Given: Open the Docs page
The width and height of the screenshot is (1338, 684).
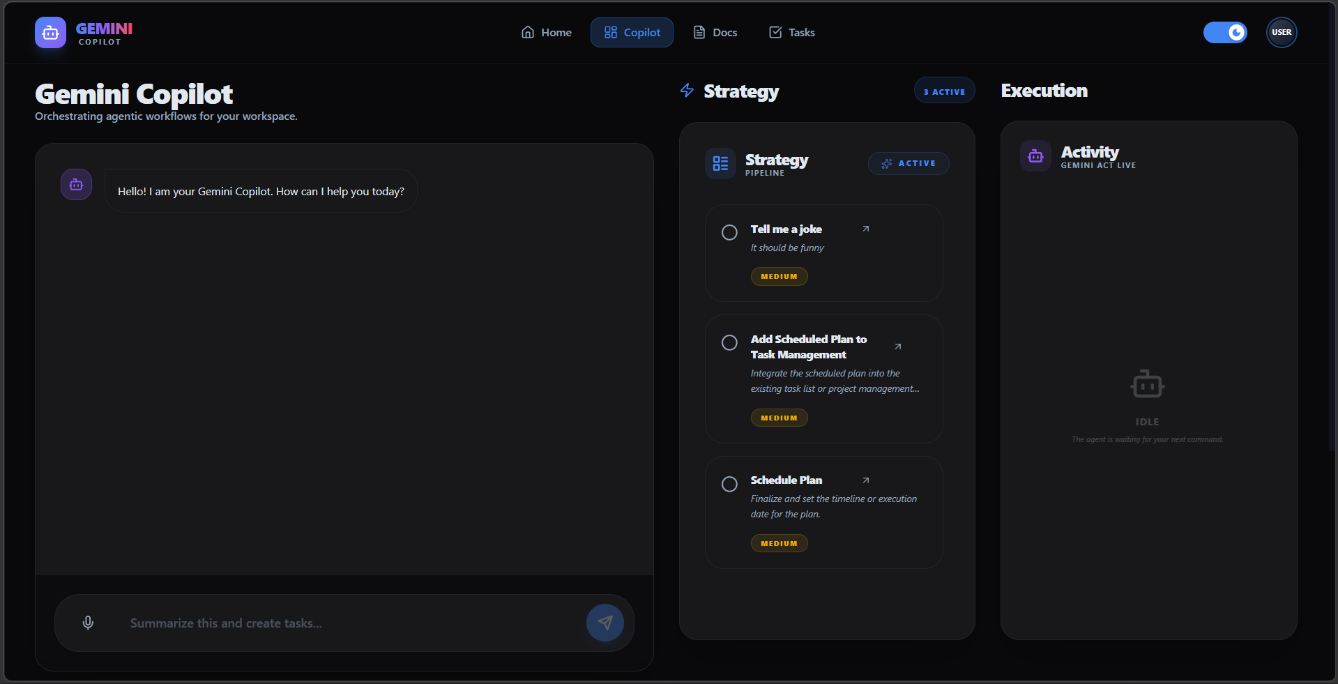Looking at the screenshot, I should tap(715, 32).
